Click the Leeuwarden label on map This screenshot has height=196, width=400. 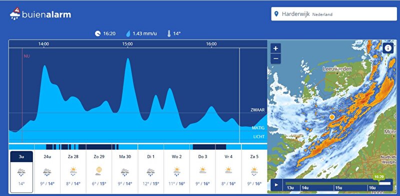pos(337,69)
